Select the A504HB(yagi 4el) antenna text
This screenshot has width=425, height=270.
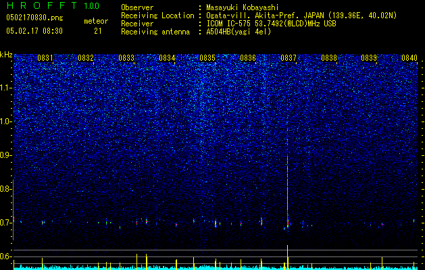[239, 32]
